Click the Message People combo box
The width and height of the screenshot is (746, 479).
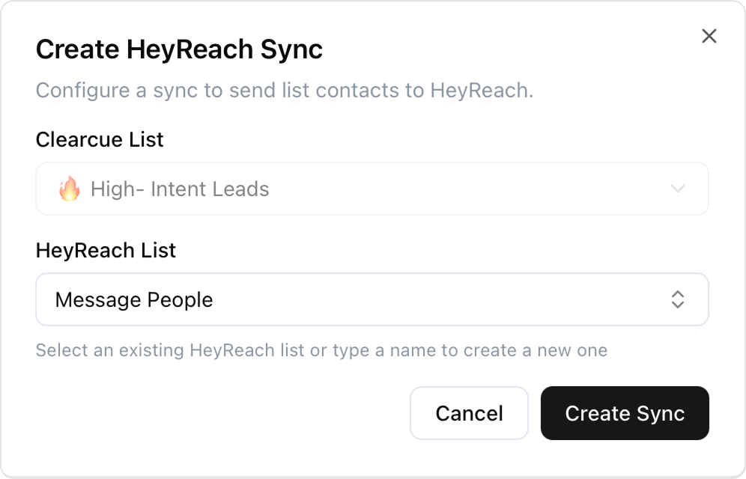coord(372,299)
